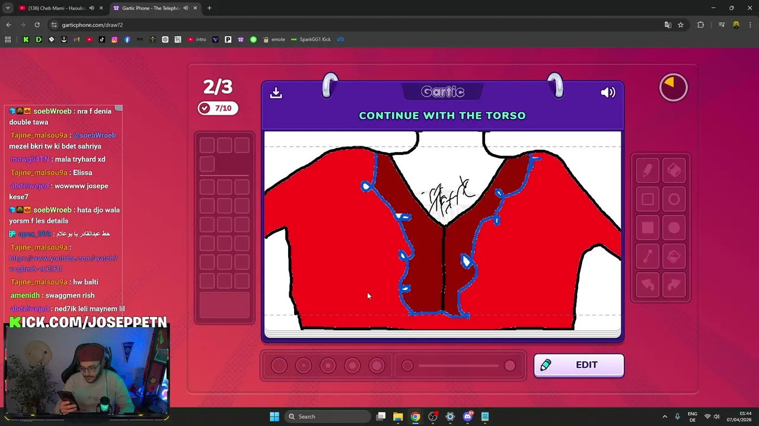
Task: Choose the empty rectangle shape tool
Action: tap(648, 199)
